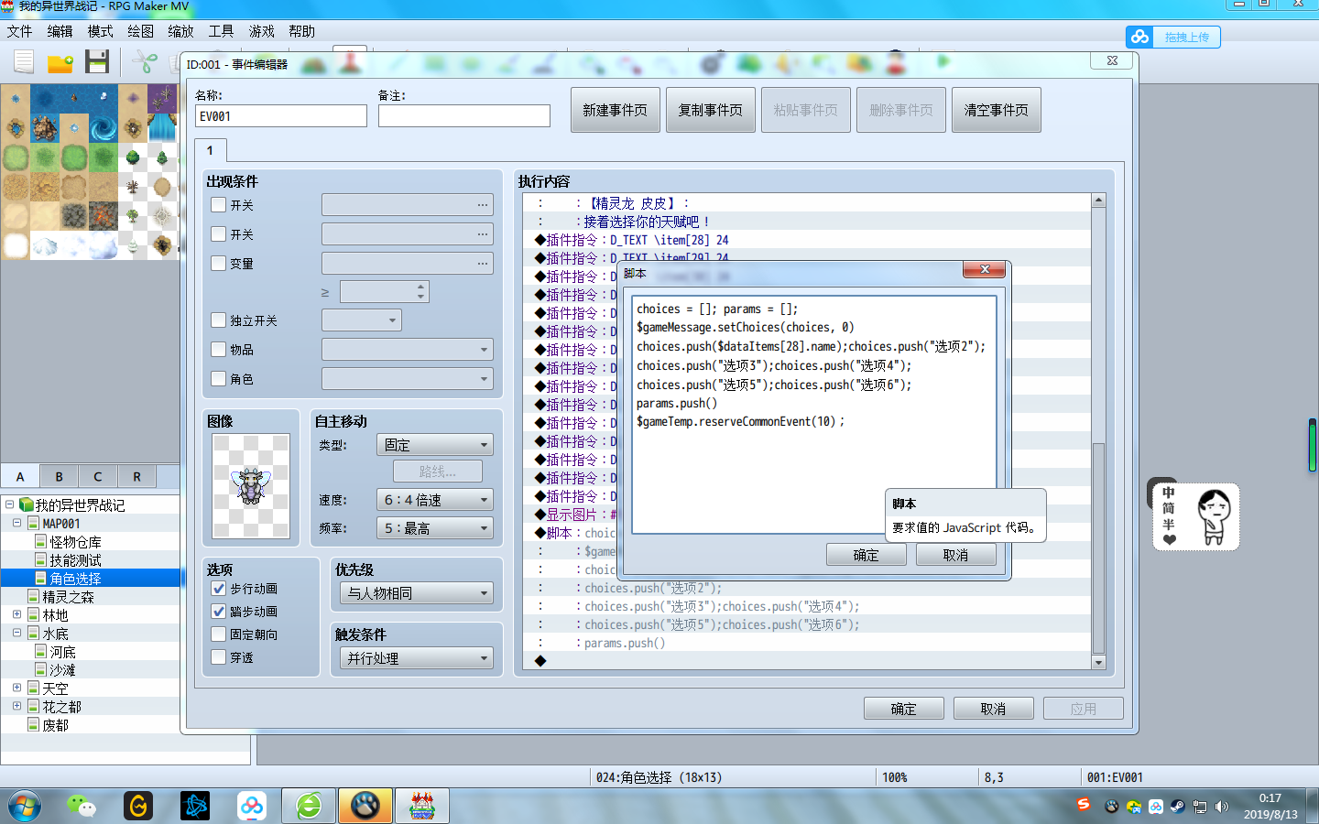The width and height of the screenshot is (1319, 824).
Task: Open the paw-print taskbar application
Action: click(365, 806)
